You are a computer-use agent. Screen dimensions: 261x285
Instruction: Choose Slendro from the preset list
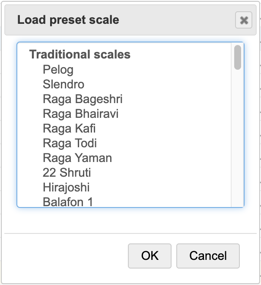tap(64, 84)
